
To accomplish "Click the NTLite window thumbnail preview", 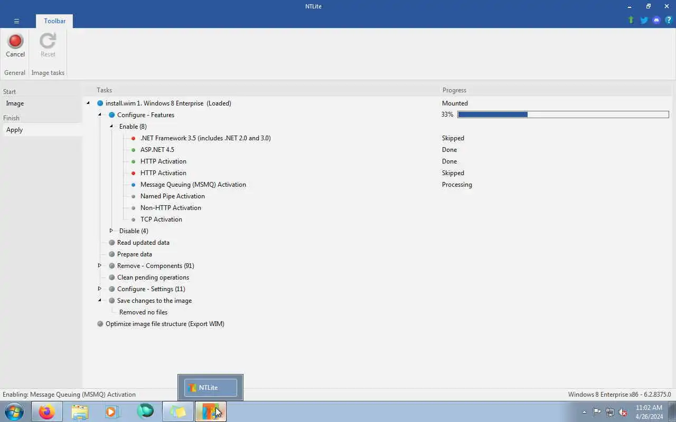I will pos(210,388).
